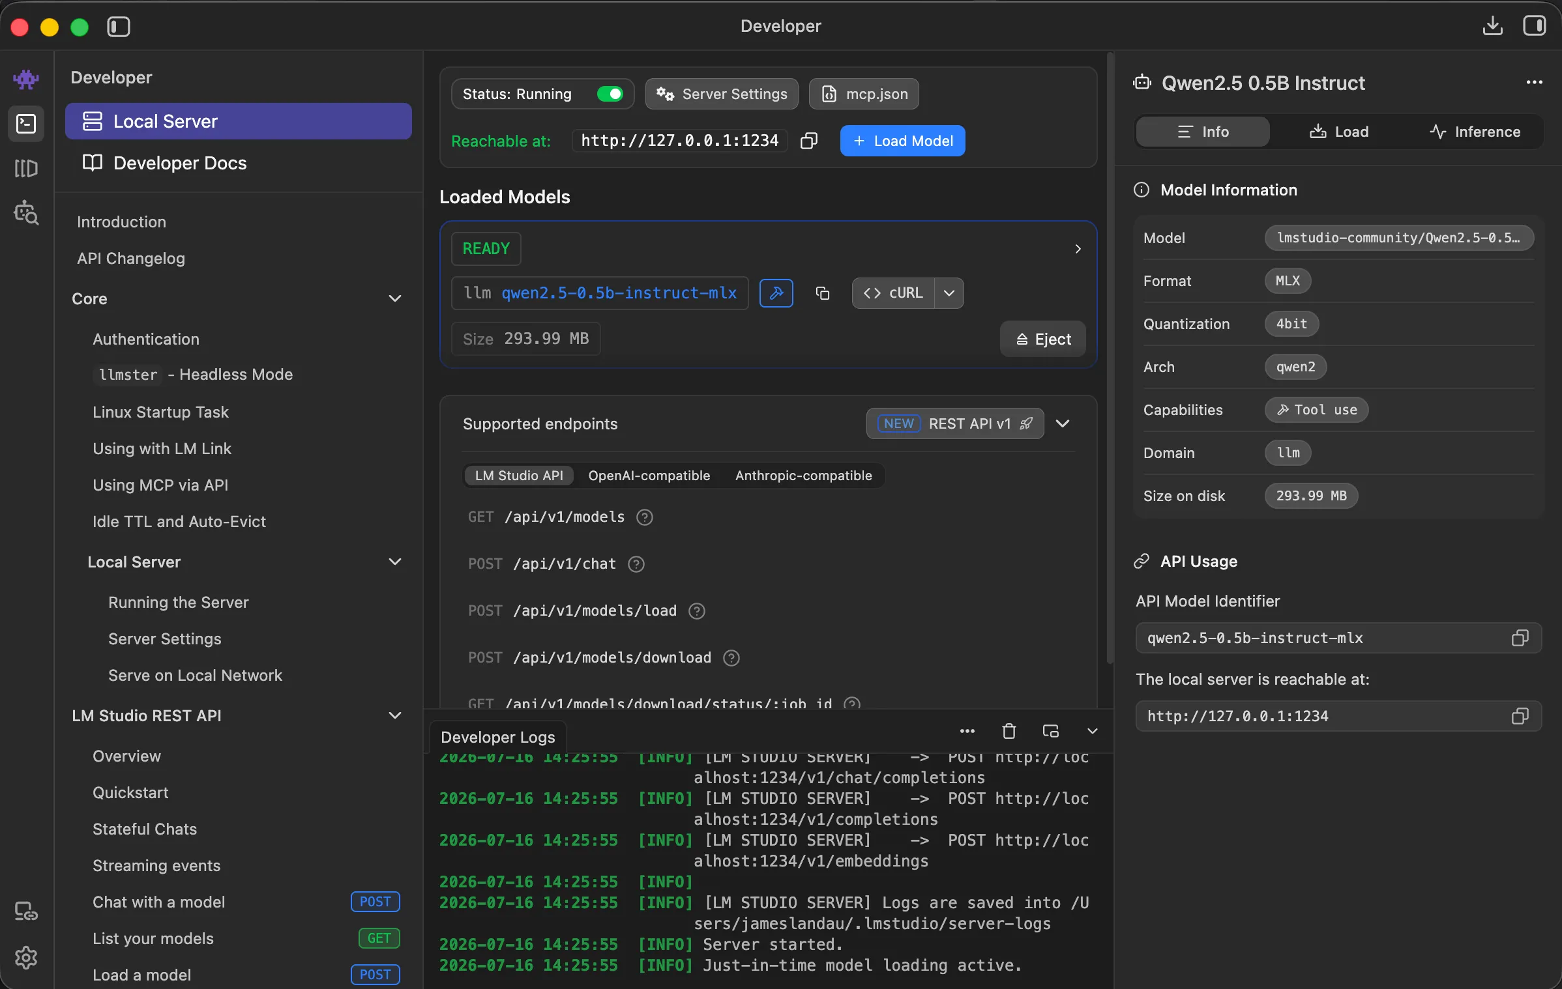The image size is (1562, 989).
Task: Click the API Usage link icon
Action: [x=1142, y=562]
